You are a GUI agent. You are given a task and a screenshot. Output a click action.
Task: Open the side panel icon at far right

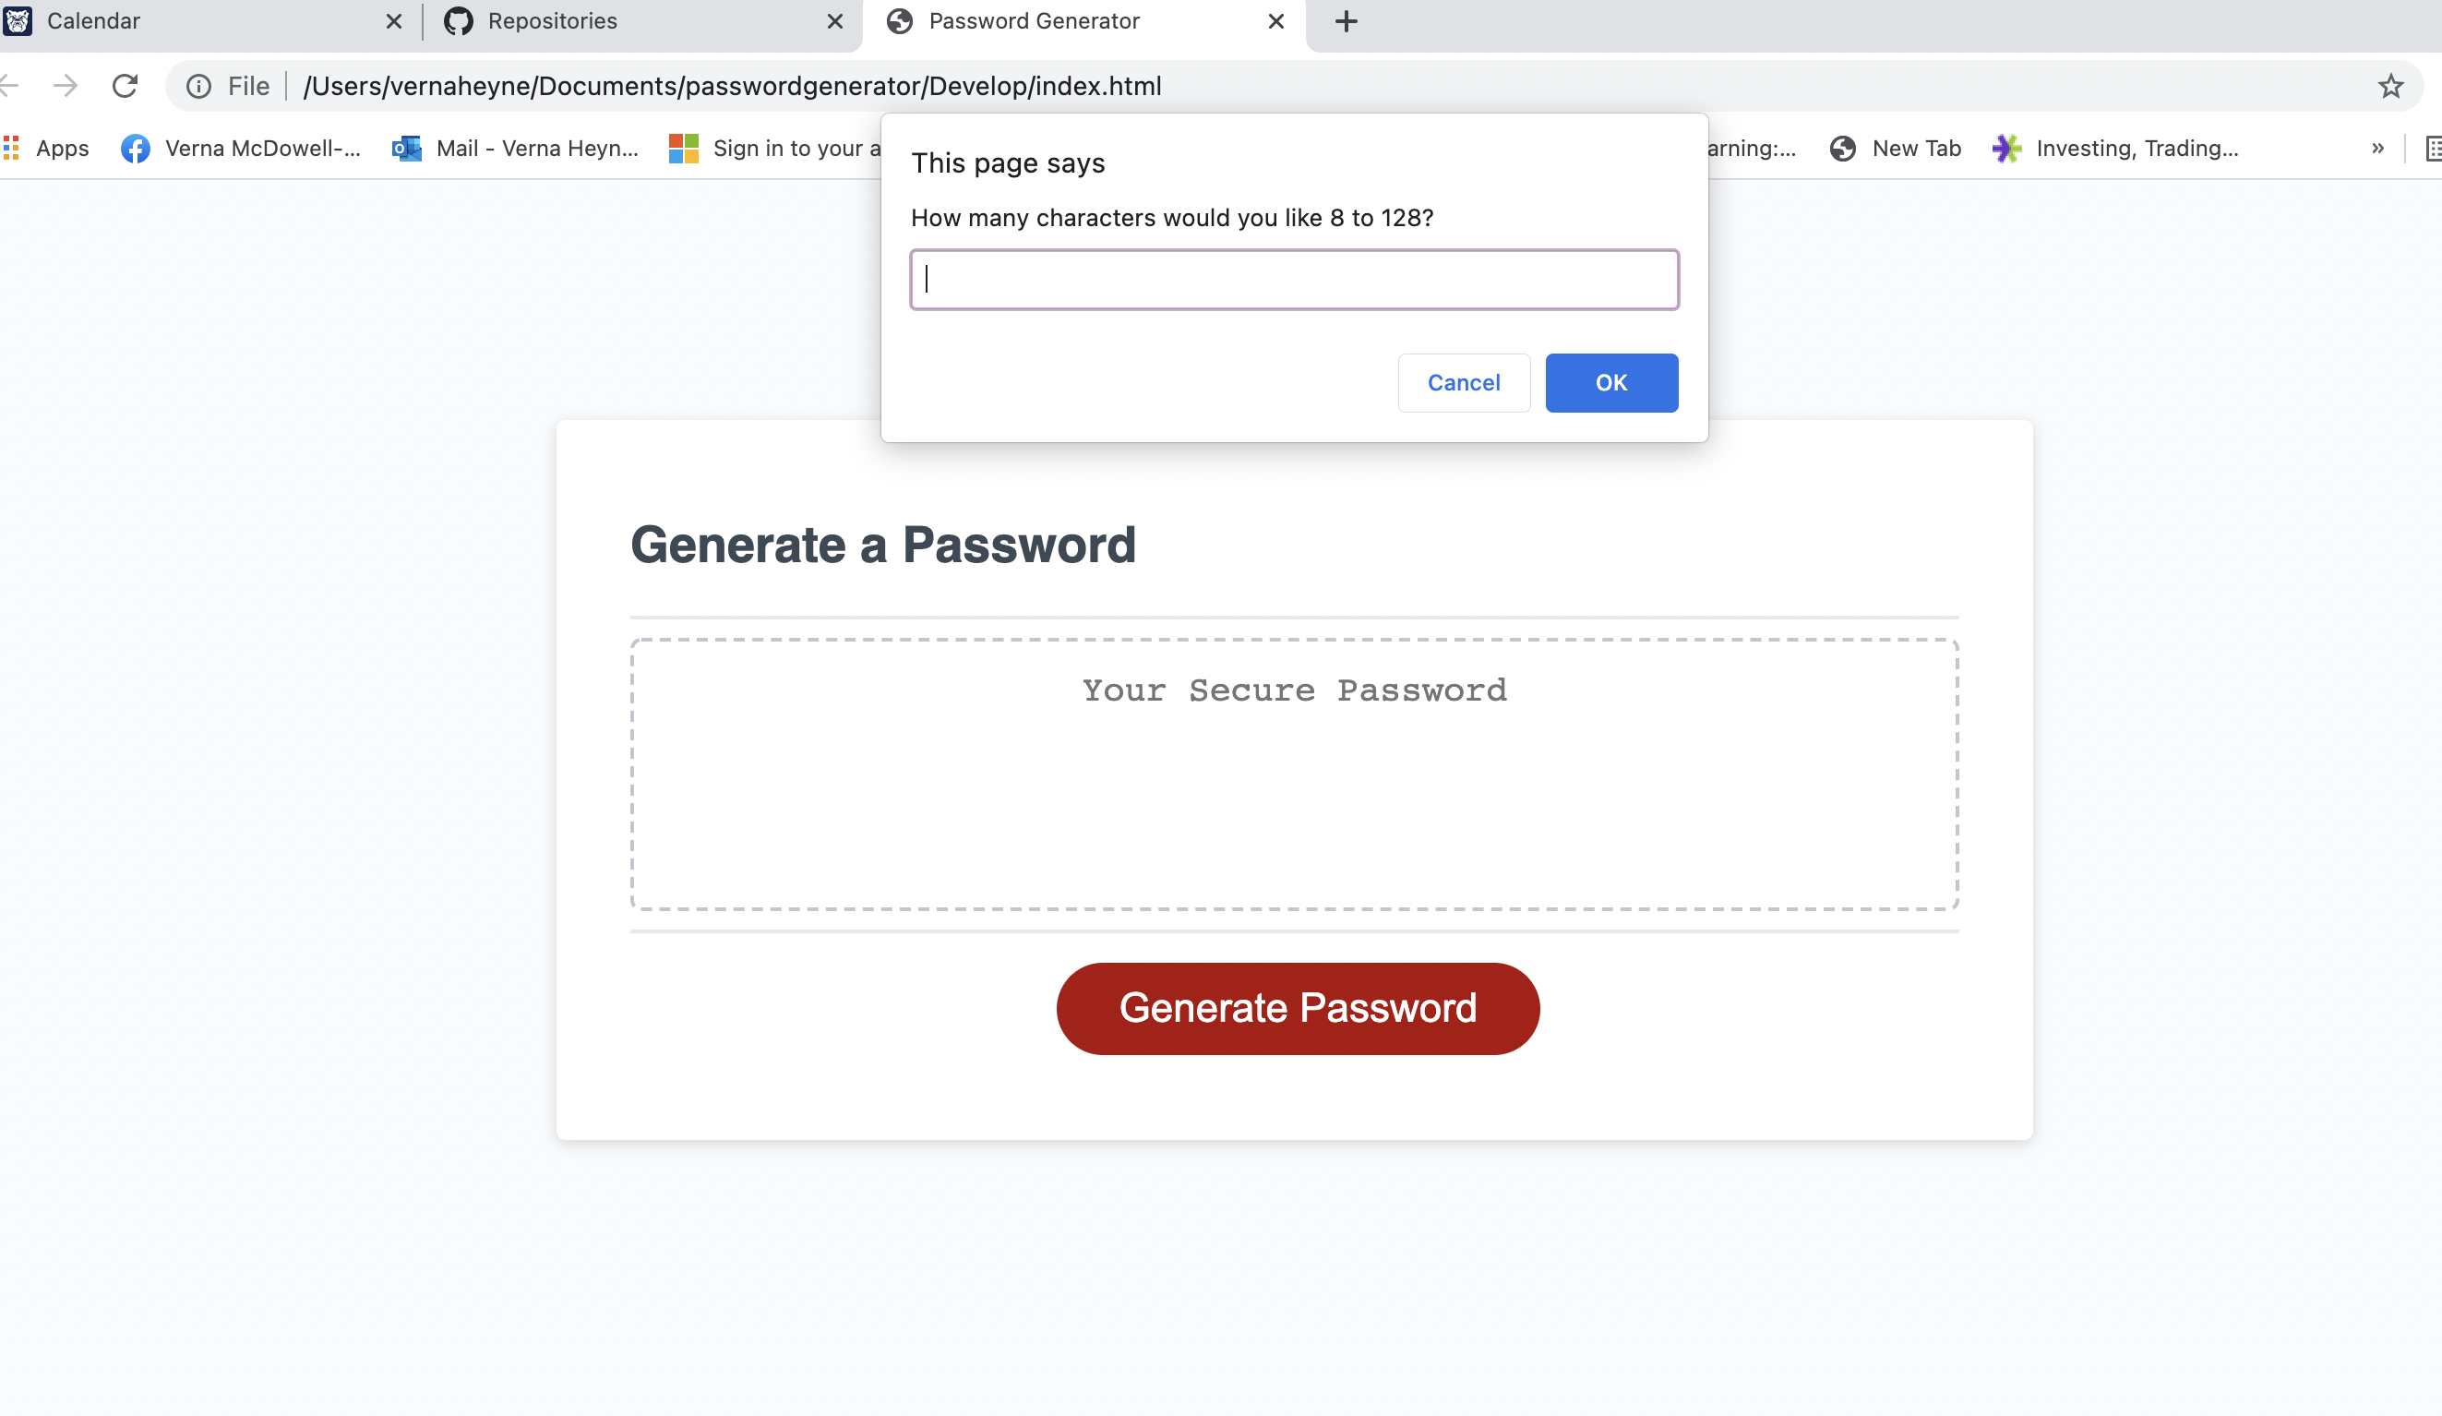click(2436, 149)
